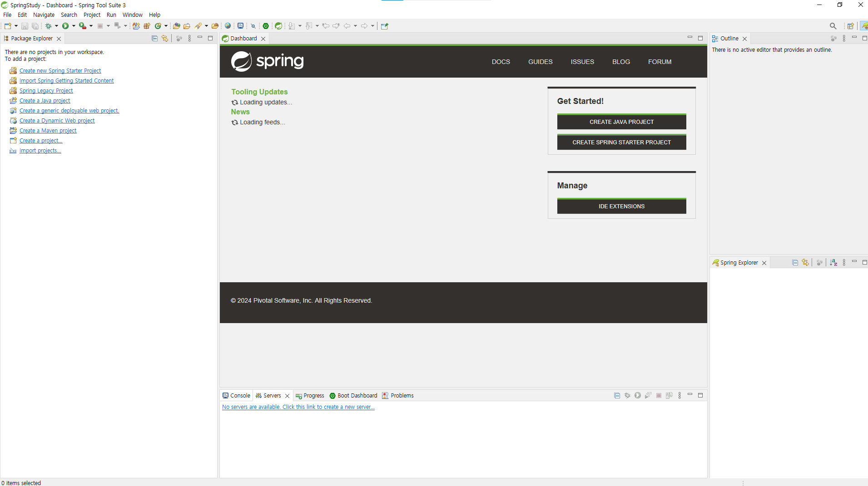Click the Start server play icon
Viewport: 868px width, 486px height.
(x=638, y=396)
